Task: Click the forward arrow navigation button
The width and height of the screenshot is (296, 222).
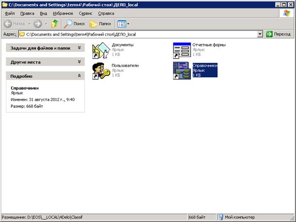Action: pos(38,24)
